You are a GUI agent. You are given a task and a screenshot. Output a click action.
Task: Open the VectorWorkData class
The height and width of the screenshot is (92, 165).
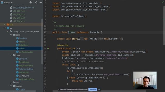(x=26, y=79)
